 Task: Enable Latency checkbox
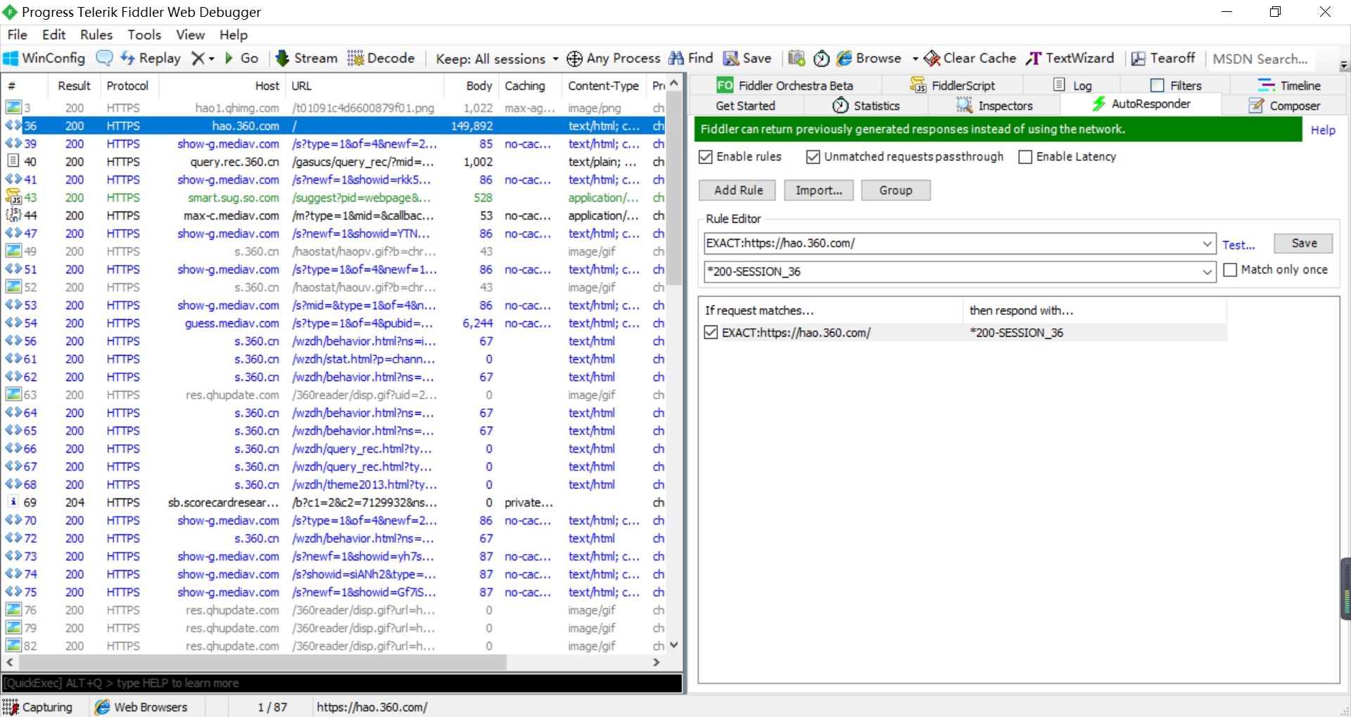1025,157
